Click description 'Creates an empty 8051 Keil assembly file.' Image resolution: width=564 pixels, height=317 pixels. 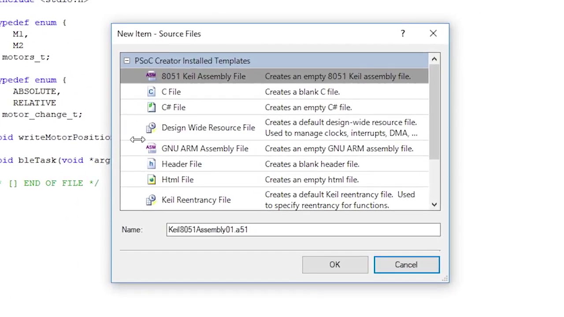[338, 76]
